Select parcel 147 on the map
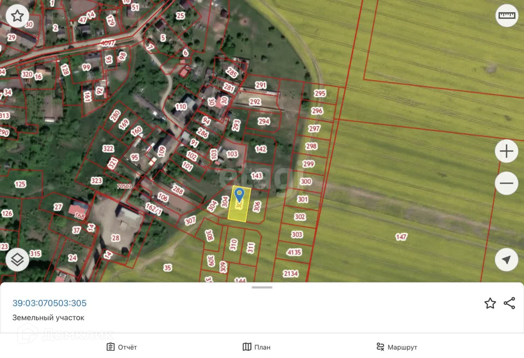The image size is (524, 358). click(401, 237)
